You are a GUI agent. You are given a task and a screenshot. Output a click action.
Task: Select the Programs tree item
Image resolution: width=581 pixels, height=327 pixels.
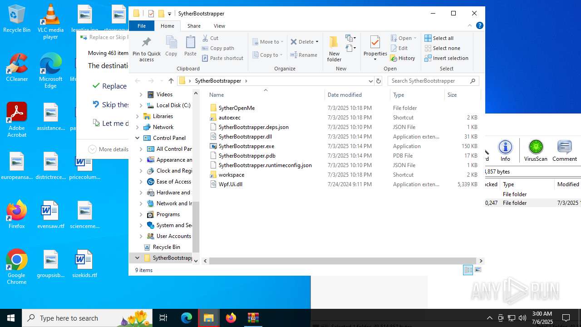coord(168,214)
